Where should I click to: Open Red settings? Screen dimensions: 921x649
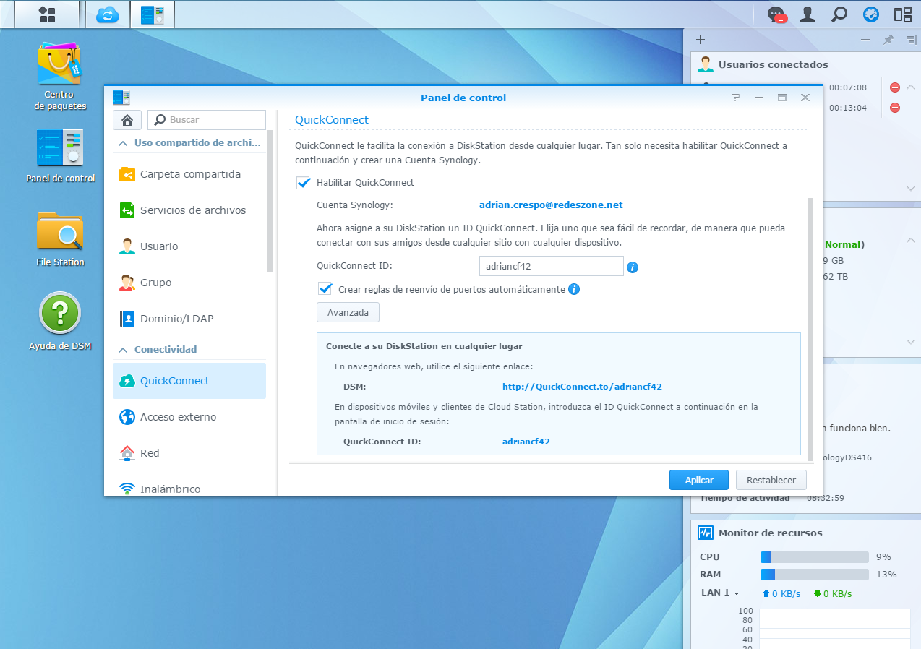(x=189, y=453)
